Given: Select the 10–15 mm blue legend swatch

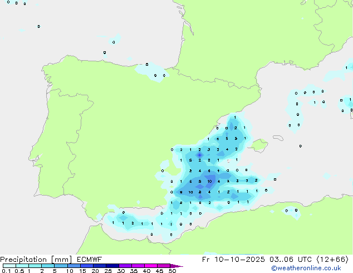Looking at the screenshot, I should click(x=73, y=266).
